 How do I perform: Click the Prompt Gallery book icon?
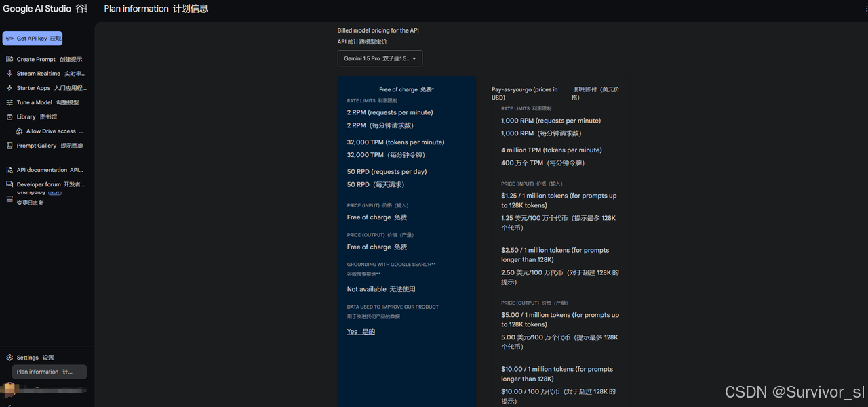[9, 146]
